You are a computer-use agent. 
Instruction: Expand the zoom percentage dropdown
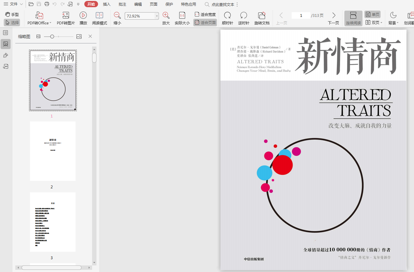click(157, 16)
